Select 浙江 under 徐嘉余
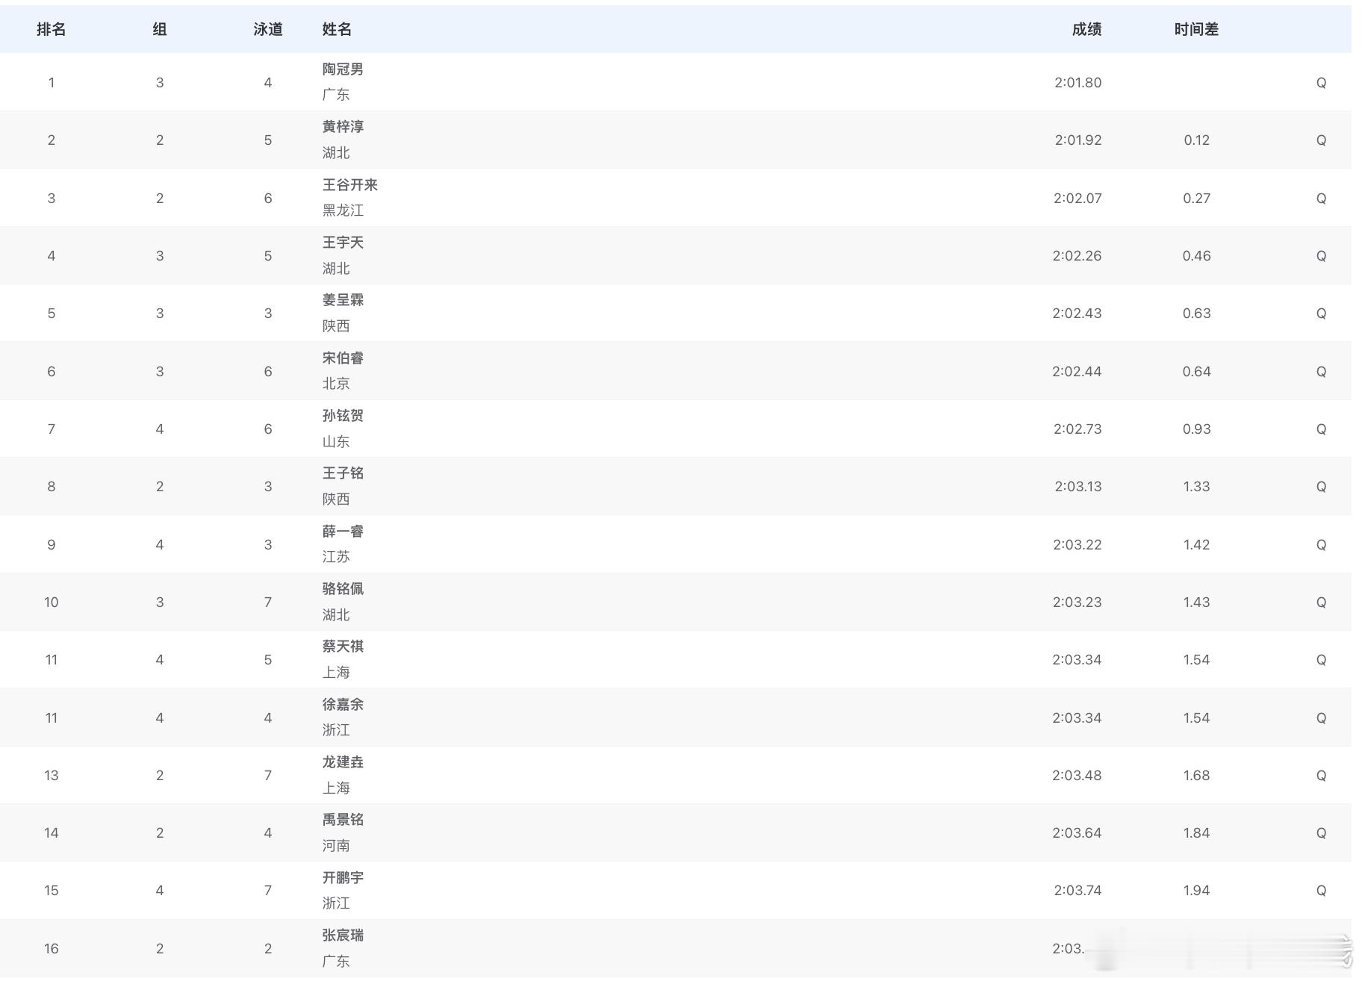 336,730
